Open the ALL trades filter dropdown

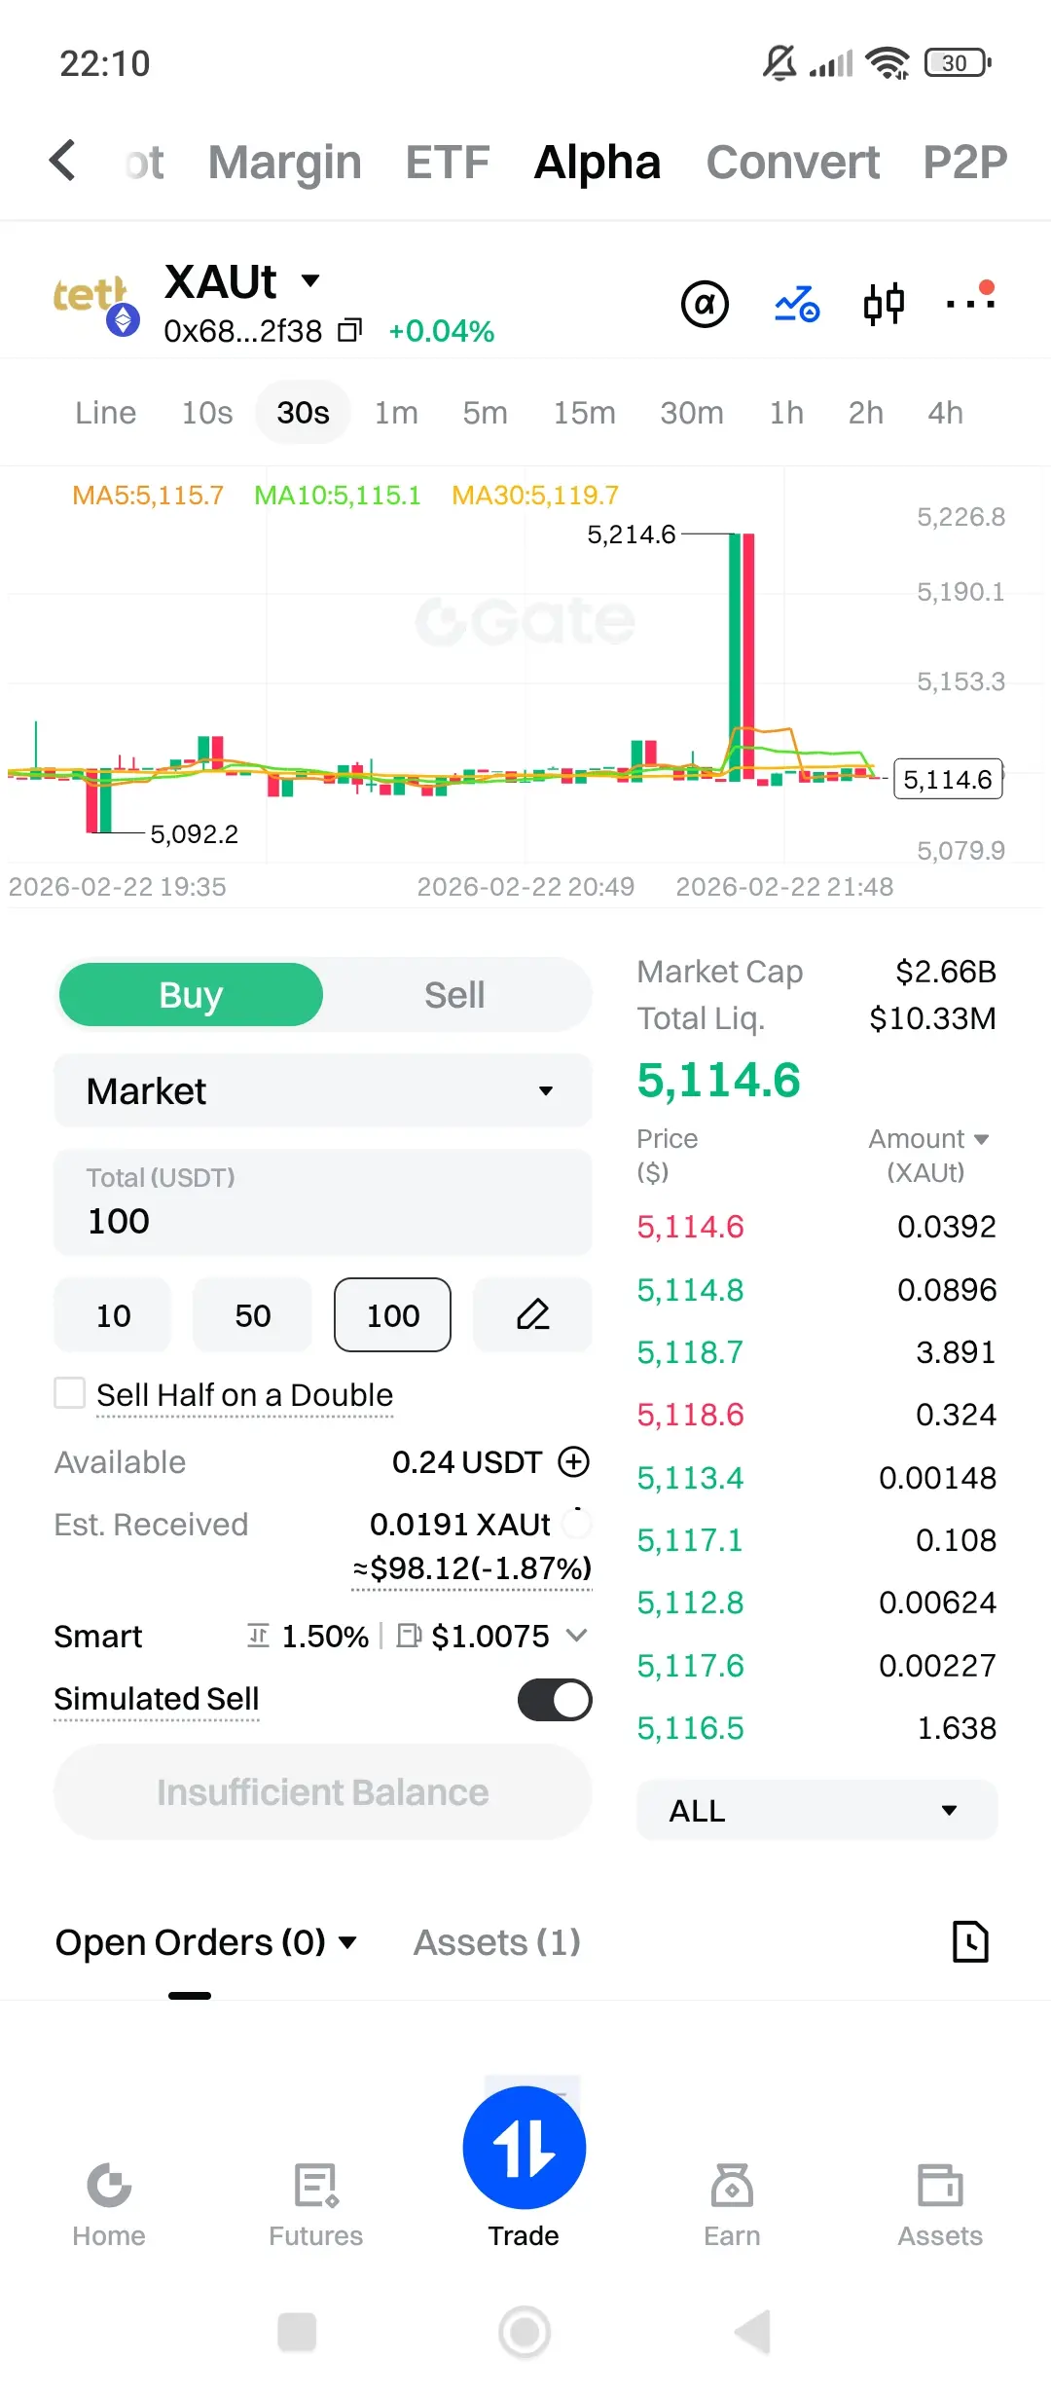[817, 1810]
